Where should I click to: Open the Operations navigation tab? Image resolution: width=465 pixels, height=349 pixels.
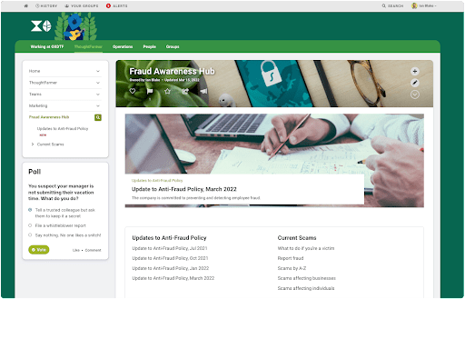click(123, 46)
